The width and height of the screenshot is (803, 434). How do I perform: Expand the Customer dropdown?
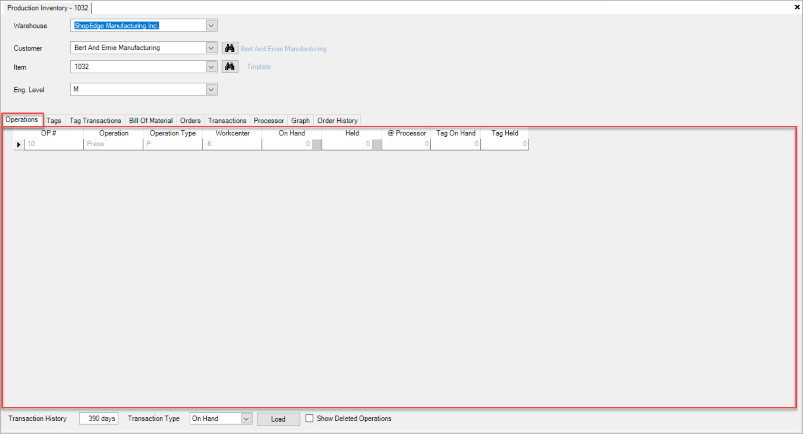(x=211, y=47)
